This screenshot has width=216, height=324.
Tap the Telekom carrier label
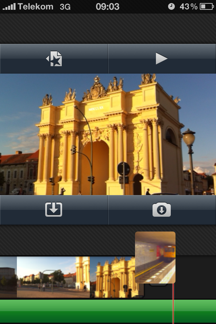tap(35, 7)
